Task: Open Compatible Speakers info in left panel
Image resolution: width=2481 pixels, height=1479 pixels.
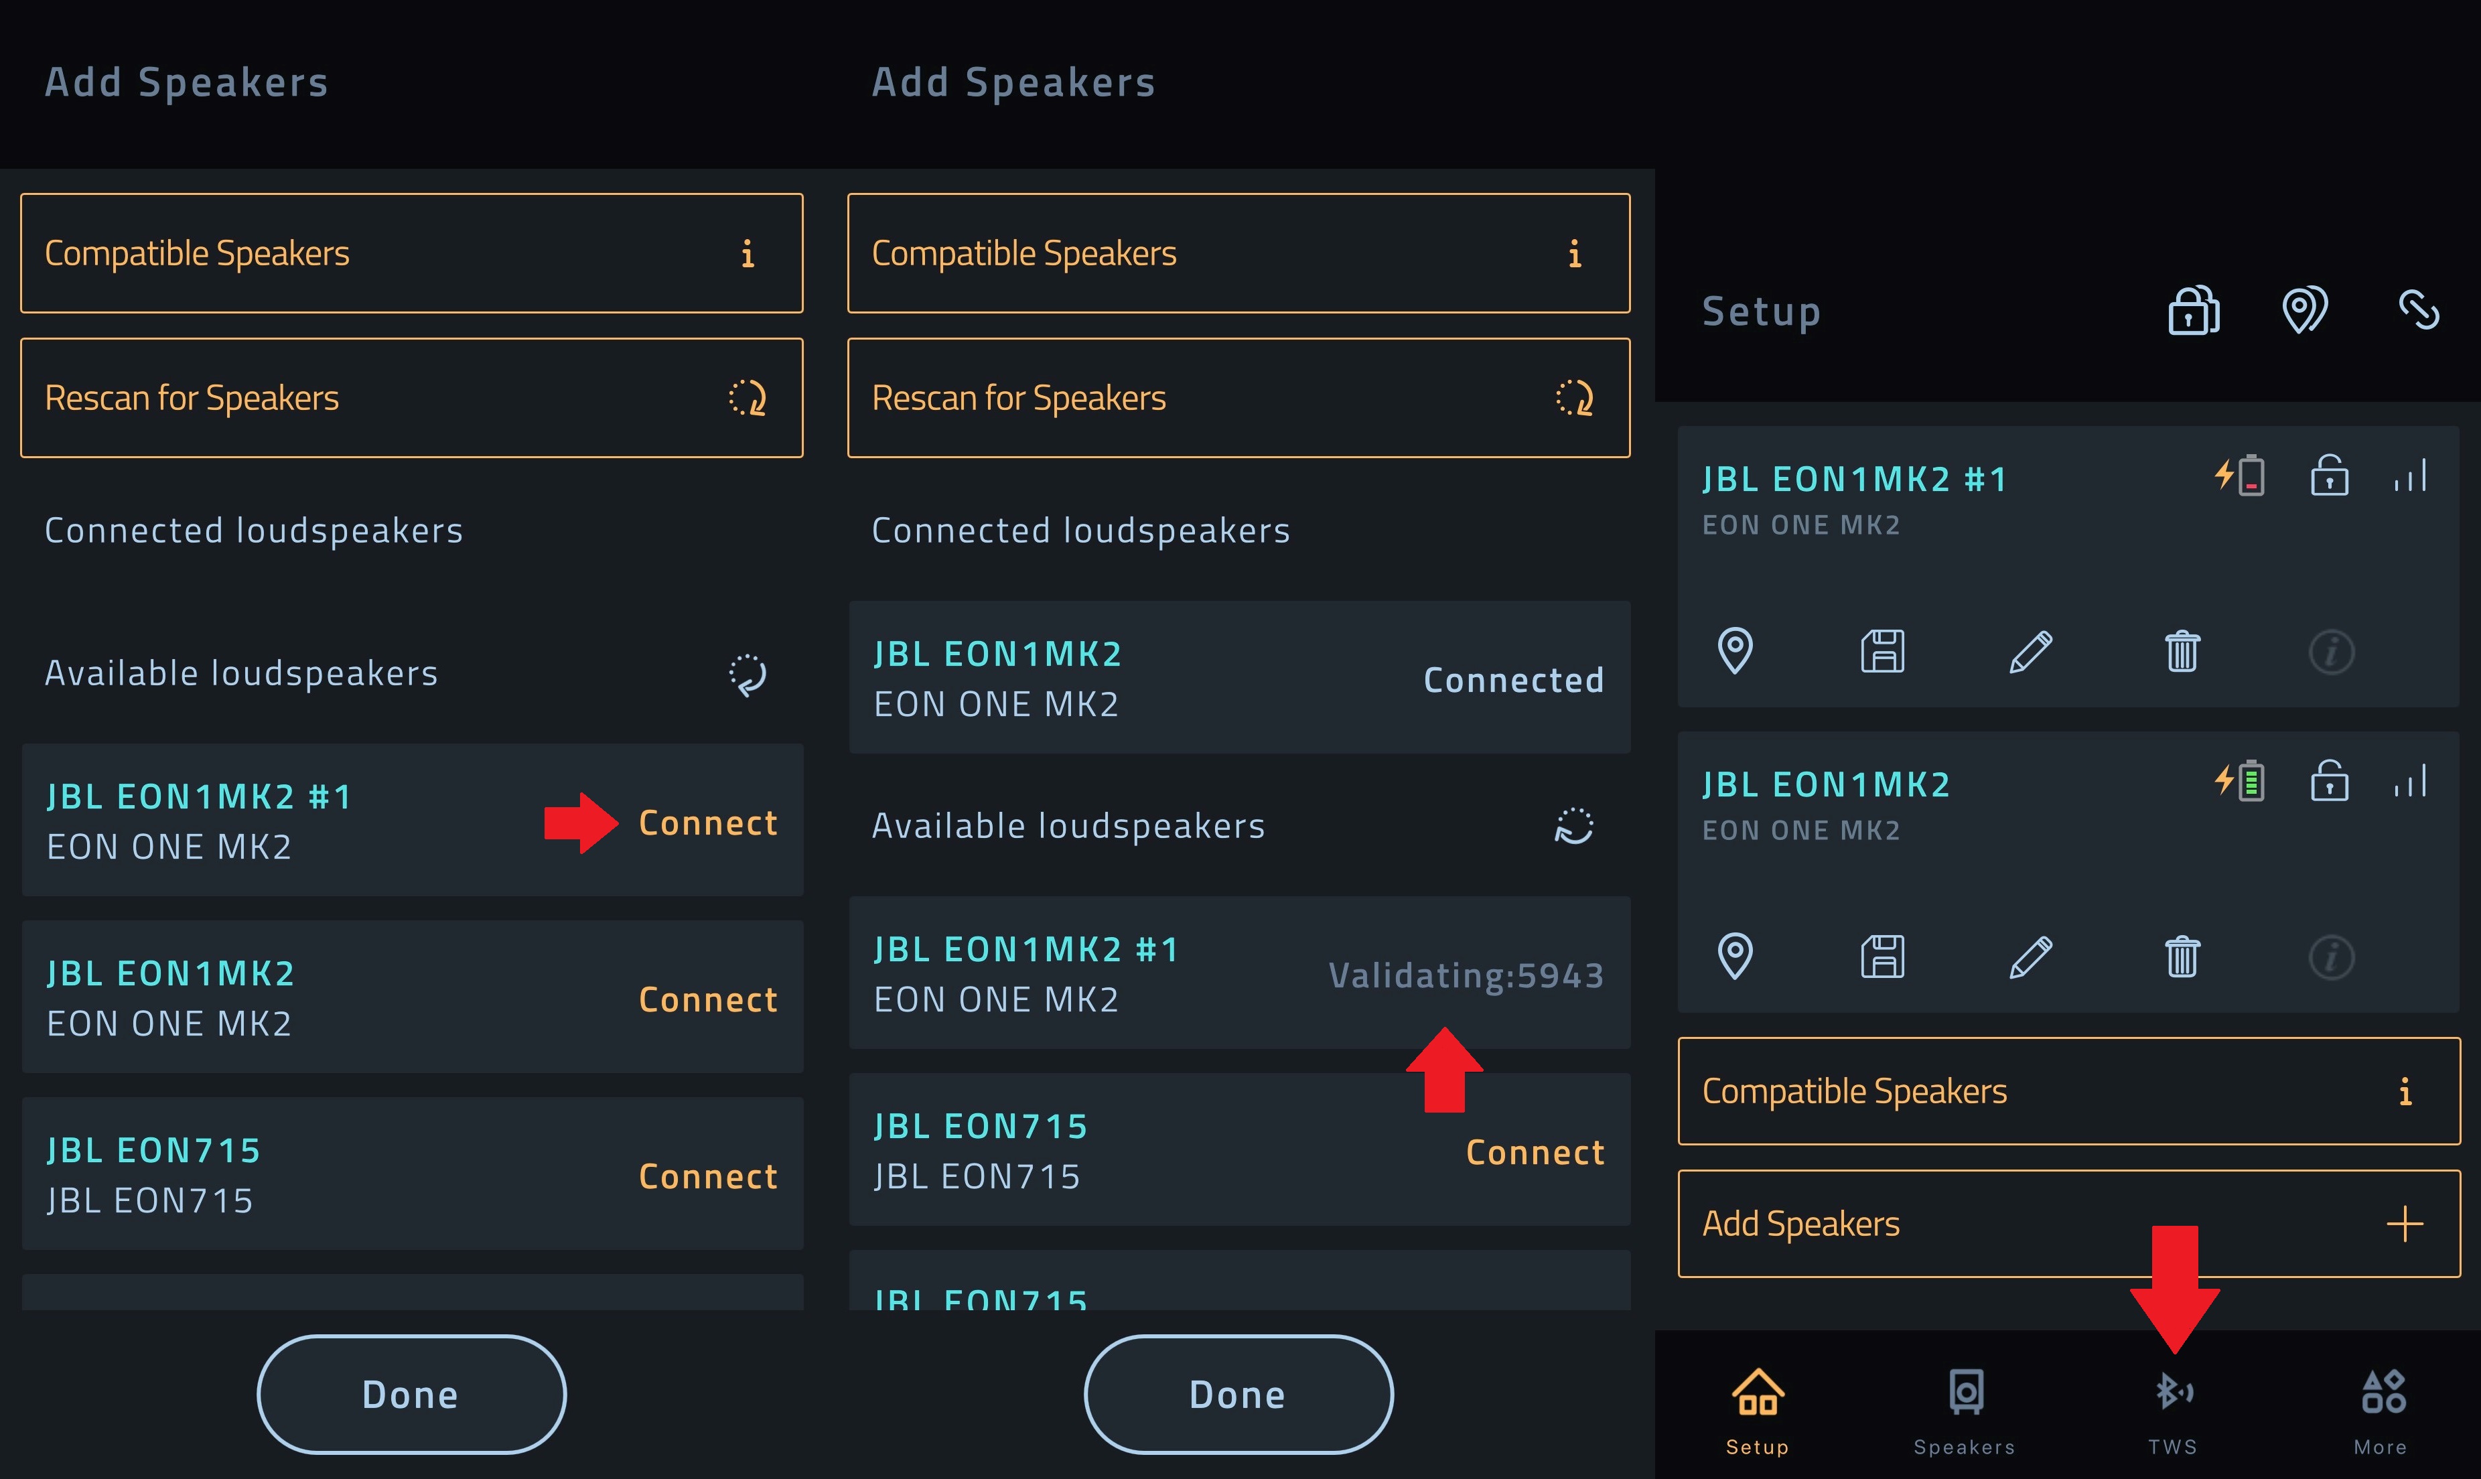Action: (x=411, y=253)
